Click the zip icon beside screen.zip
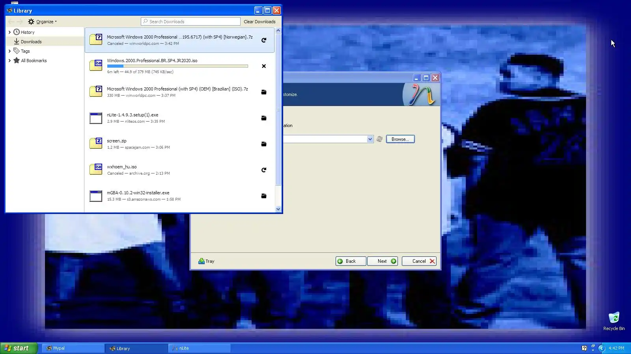The image size is (631, 354). click(x=96, y=143)
